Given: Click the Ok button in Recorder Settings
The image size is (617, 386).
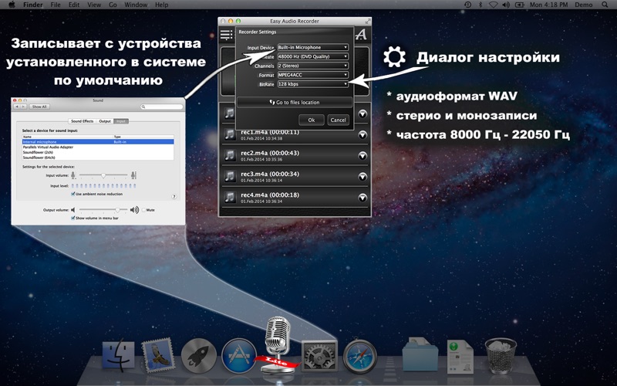Looking at the screenshot, I should pos(312,120).
